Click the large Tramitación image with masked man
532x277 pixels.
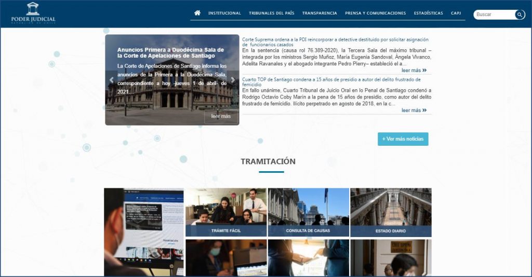tap(144, 232)
